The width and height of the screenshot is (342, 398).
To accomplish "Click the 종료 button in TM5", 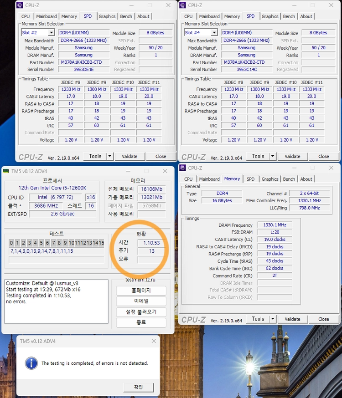I will coord(141,322).
